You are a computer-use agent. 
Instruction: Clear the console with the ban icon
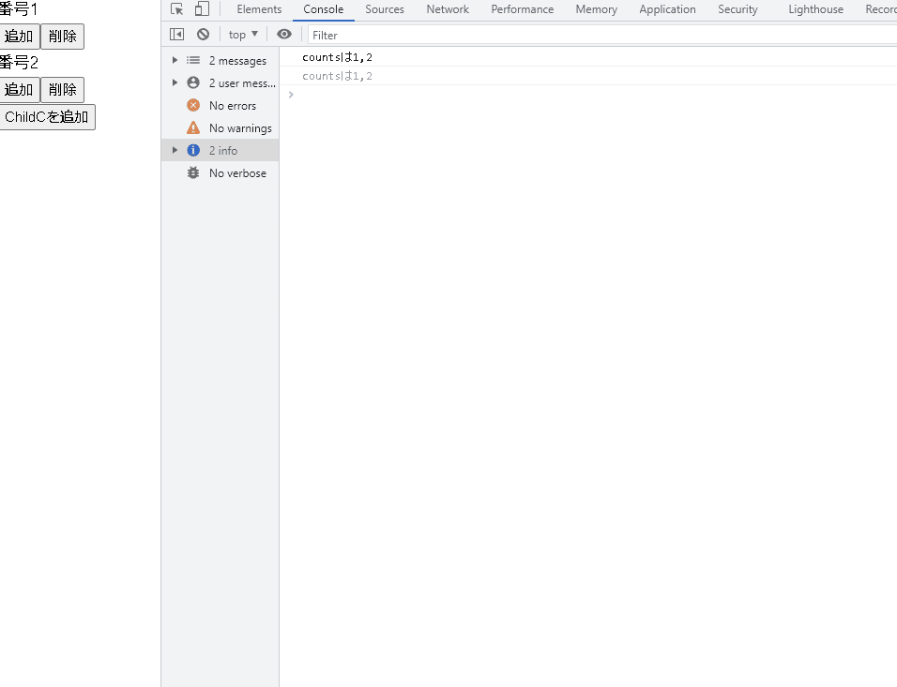pos(203,35)
